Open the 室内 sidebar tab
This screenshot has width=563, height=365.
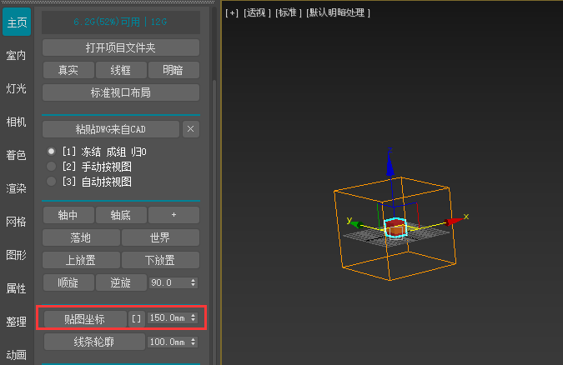17,56
